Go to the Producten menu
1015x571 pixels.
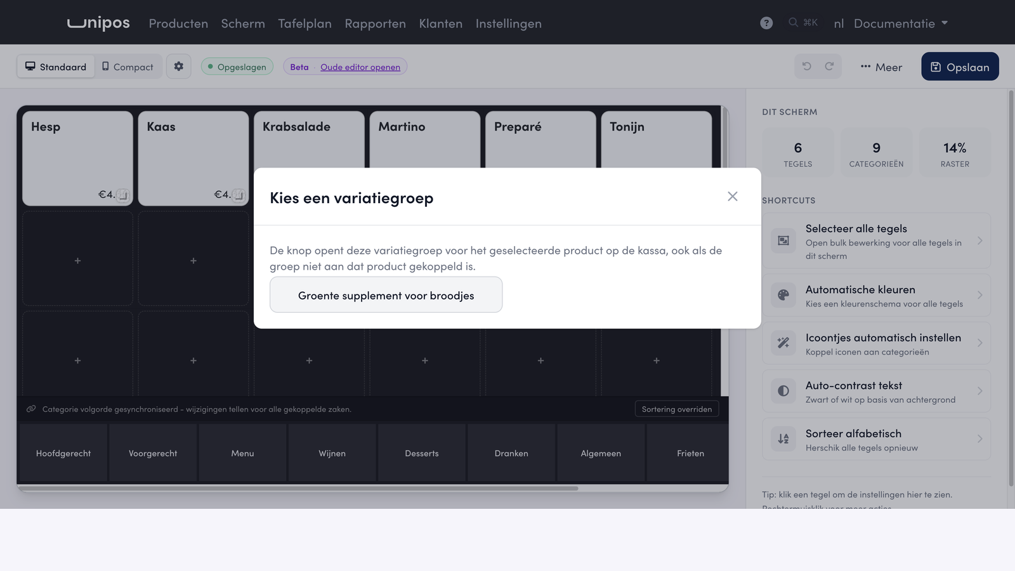[178, 23]
